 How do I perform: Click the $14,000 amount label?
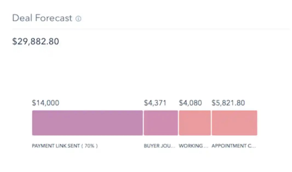pos(45,103)
